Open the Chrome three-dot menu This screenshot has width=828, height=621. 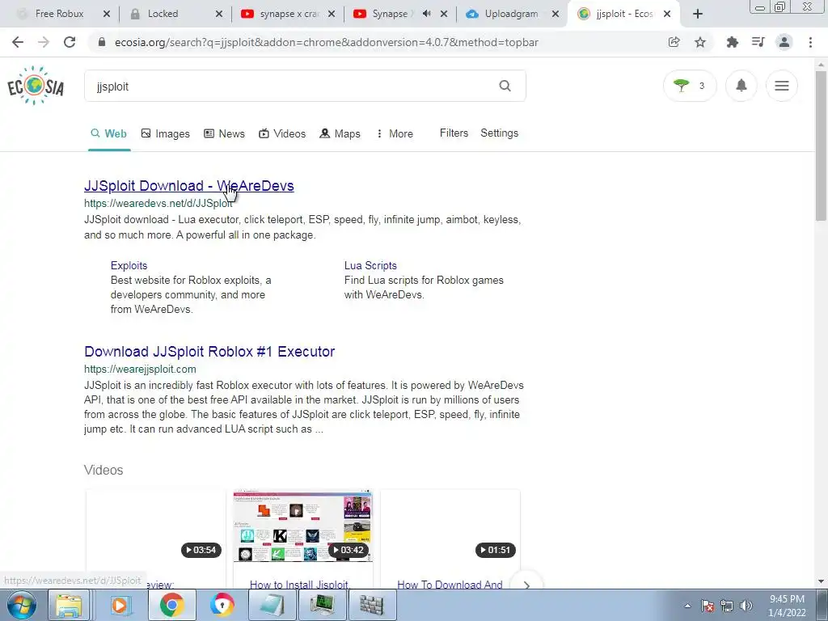tap(810, 42)
